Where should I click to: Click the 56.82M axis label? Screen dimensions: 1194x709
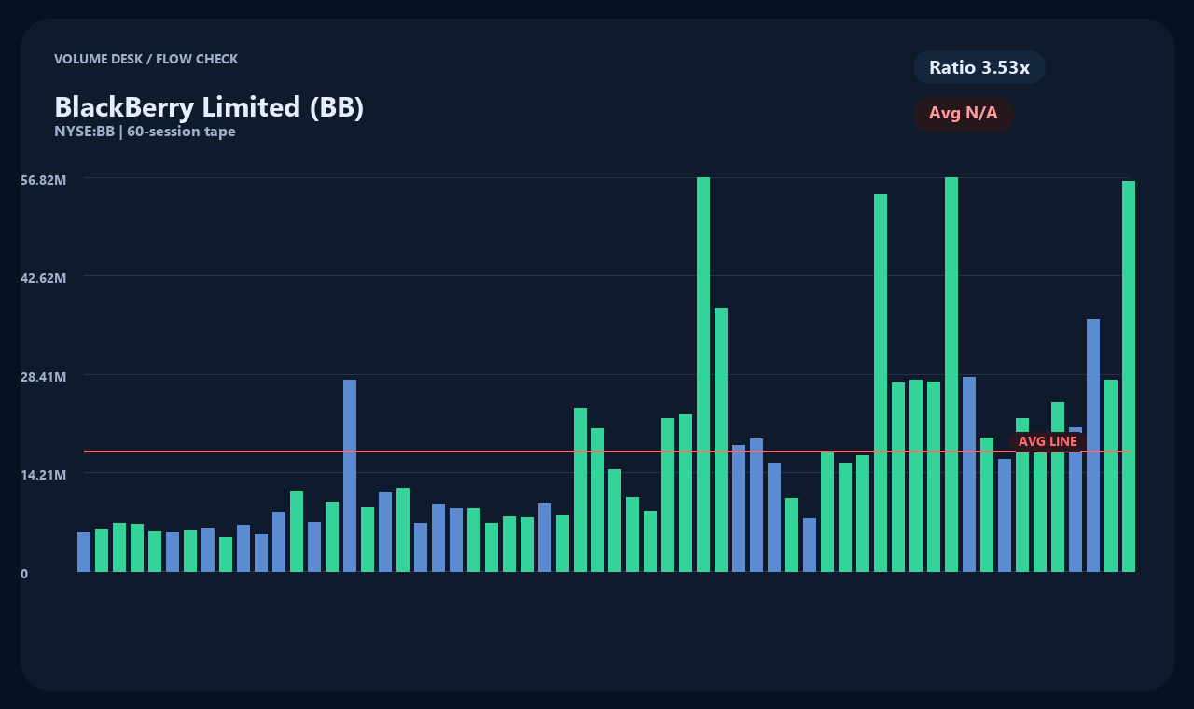44,179
